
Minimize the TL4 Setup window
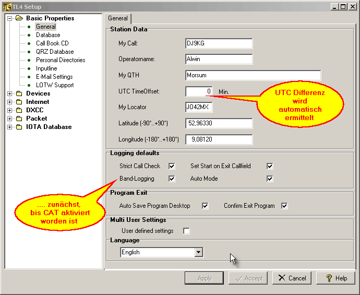coord(334,7)
